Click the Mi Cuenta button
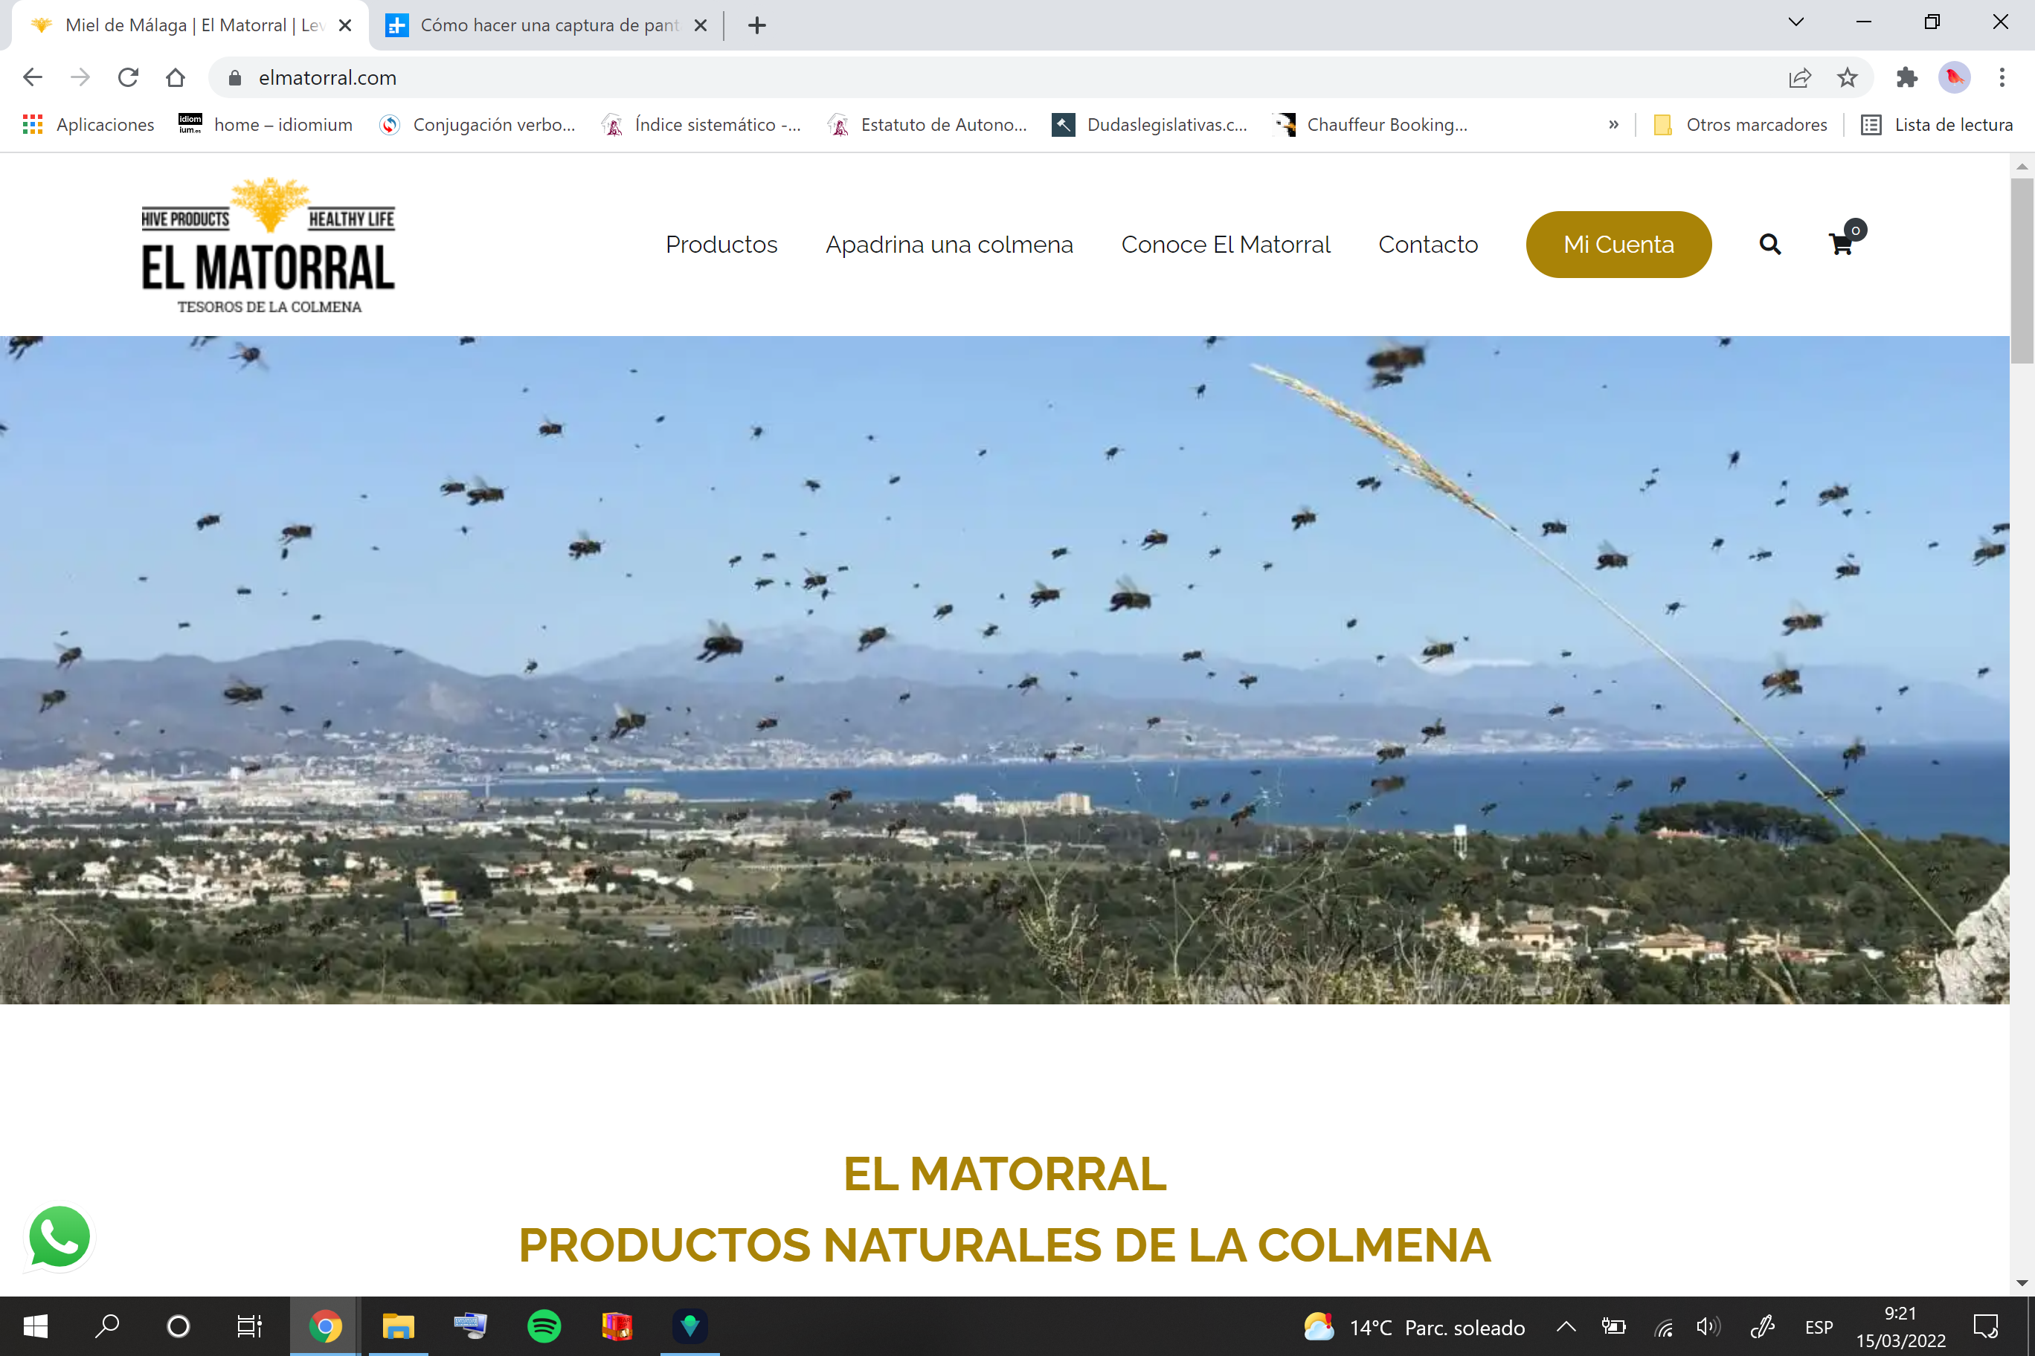 tap(1618, 245)
